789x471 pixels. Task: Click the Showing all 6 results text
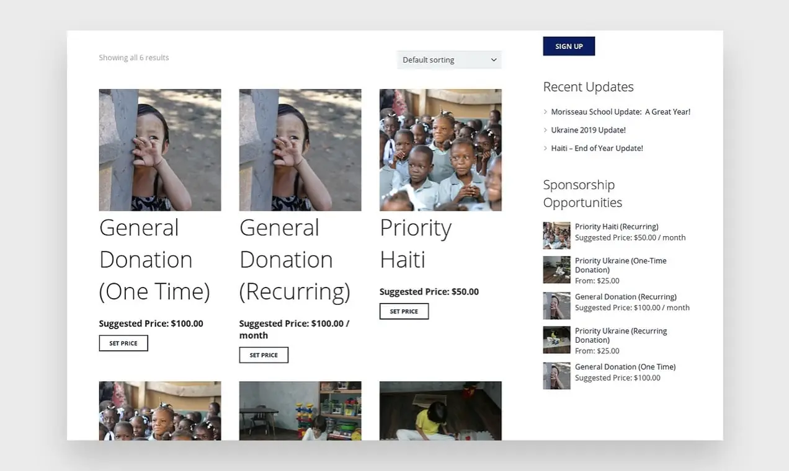click(x=134, y=58)
